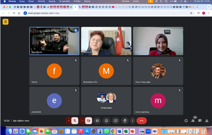Viewport: 212px width, 135px height.
Task: Toggle the disabled camera button
Action: (x=89, y=121)
